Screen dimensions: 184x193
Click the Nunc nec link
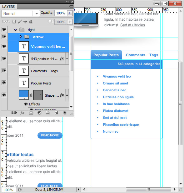click(111, 131)
